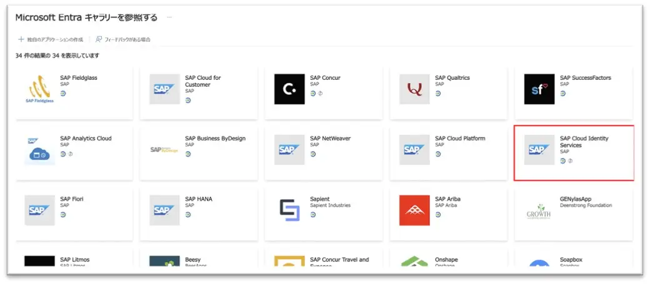This screenshot has height=284, width=650.
Task: Click the SAP Concur title text
Action: tap(325, 78)
